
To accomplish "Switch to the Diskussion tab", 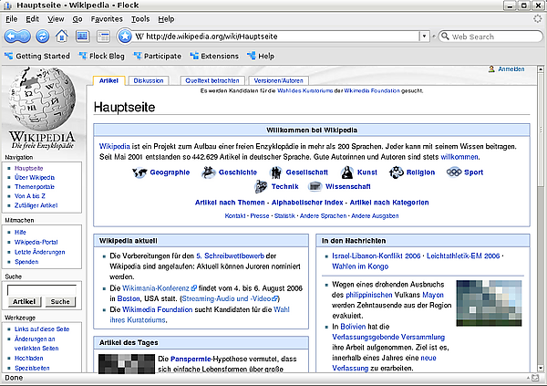I will pyautogui.click(x=149, y=80).
